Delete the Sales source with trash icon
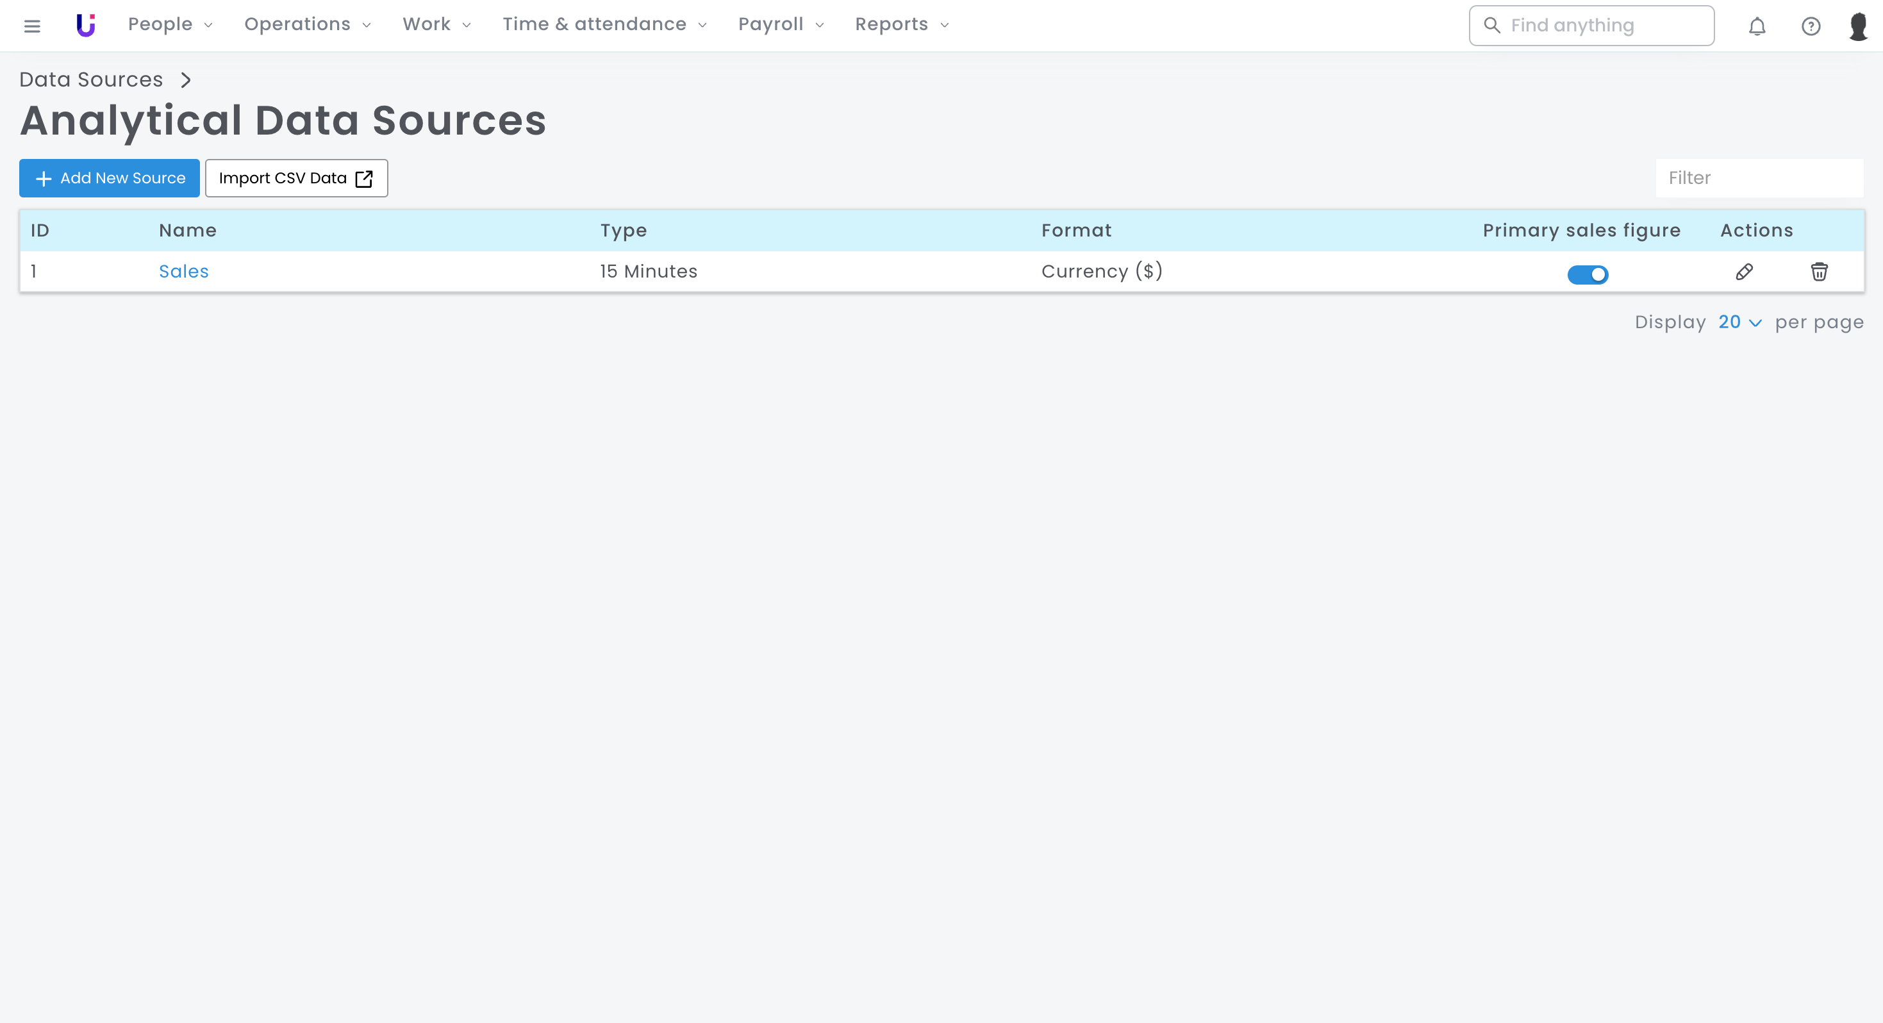 click(1819, 272)
